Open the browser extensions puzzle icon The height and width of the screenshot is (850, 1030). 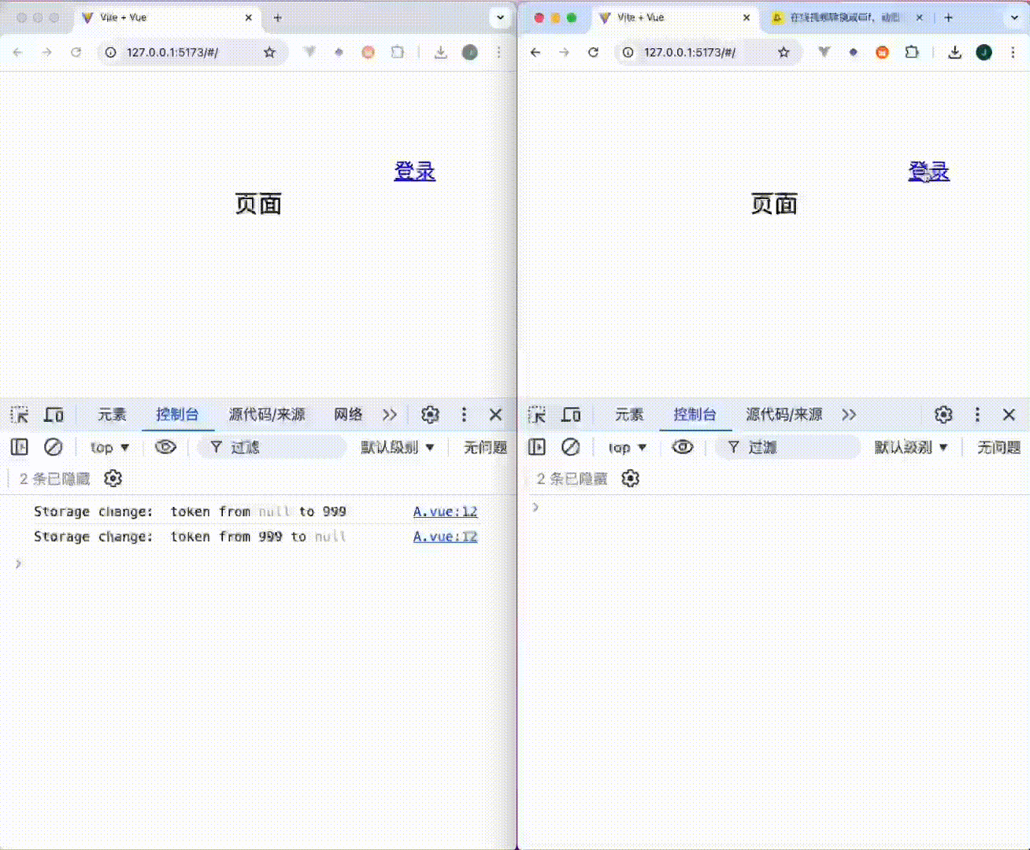click(398, 52)
